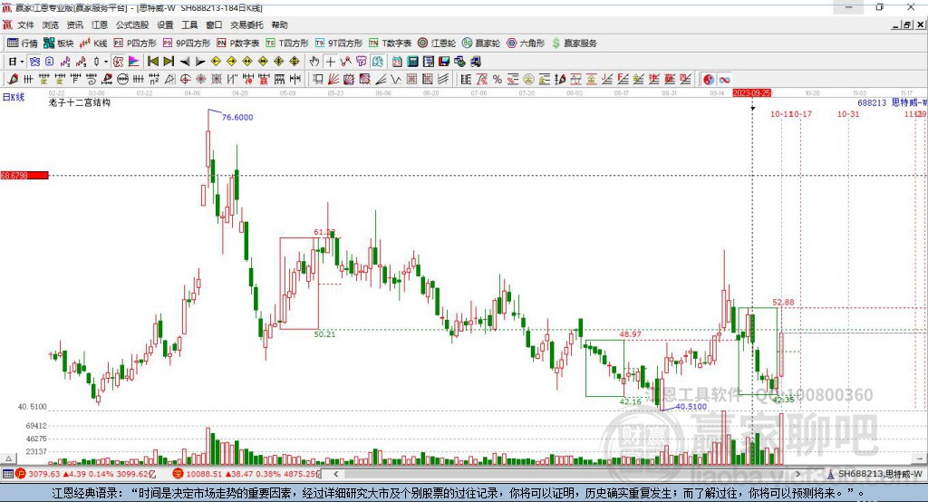Click the Shenzhen index 10088.51 status entry
The width and height of the screenshot is (928, 502).
tap(247, 474)
